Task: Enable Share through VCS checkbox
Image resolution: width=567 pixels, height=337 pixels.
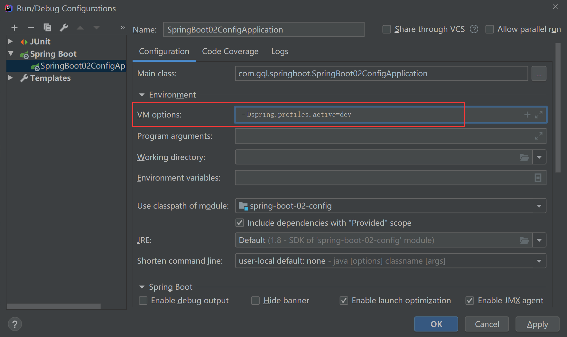Action: 386,29
